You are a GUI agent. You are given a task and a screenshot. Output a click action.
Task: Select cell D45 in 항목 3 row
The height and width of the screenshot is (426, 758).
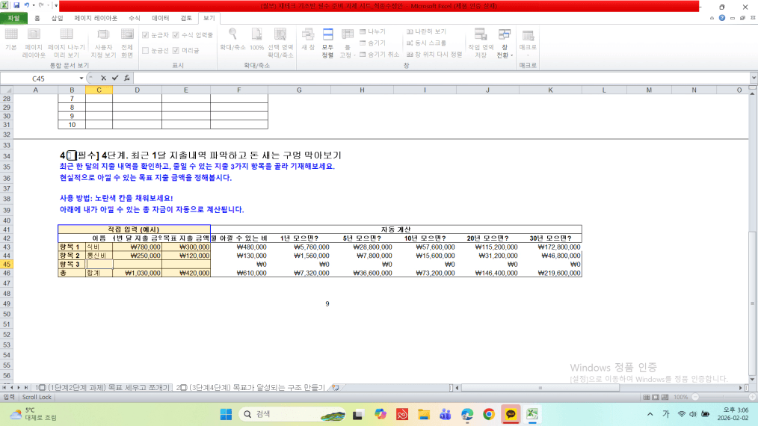(x=137, y=264)
